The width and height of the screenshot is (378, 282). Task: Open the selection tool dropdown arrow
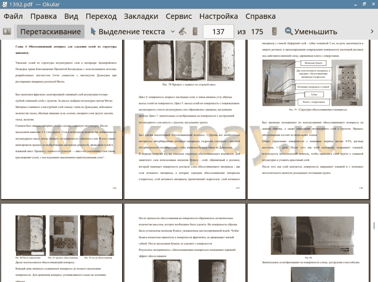tap(173, 32)
